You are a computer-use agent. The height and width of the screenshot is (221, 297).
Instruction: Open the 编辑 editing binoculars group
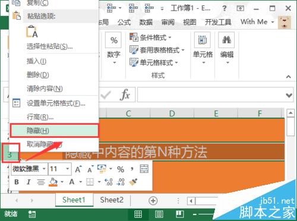coord(227,49)
